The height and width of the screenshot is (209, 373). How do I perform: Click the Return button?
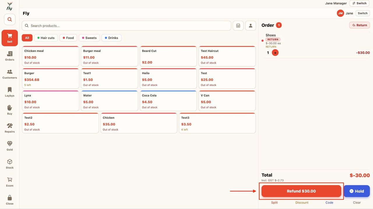[360, 25]
